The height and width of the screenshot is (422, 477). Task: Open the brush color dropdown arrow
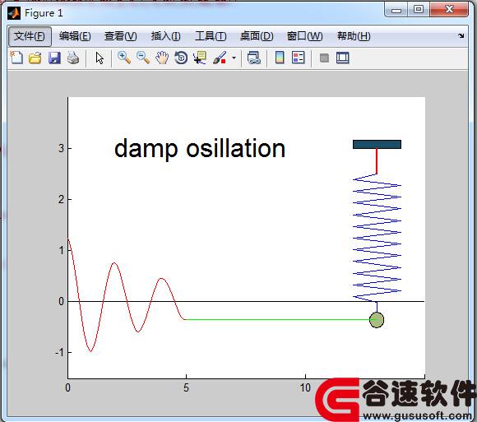[234, 58]
